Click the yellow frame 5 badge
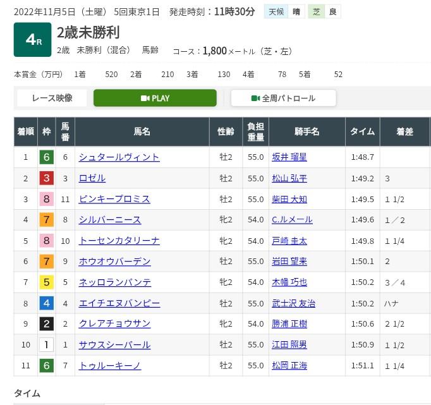 point(46,282)
